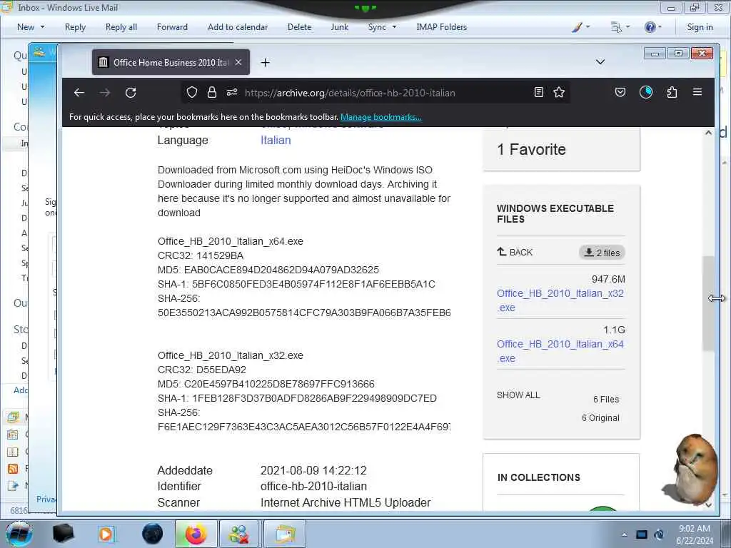Image resolution: width=731 pixels, height=548 pixels.
Task: Open a new Firefox tab
Action: coord(266,63)
